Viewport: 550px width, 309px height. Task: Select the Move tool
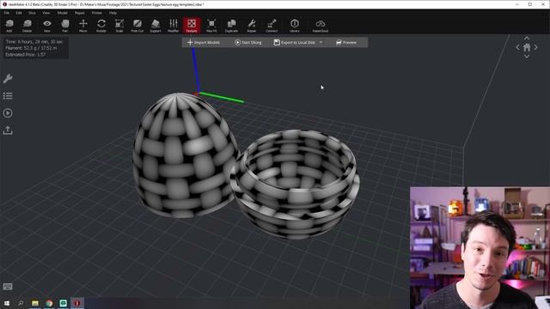[x=83, y=26]
